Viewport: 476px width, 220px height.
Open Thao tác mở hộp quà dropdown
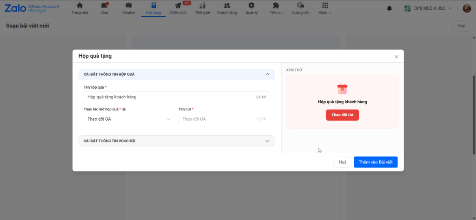pyautogui.click(x=129, y=119)
